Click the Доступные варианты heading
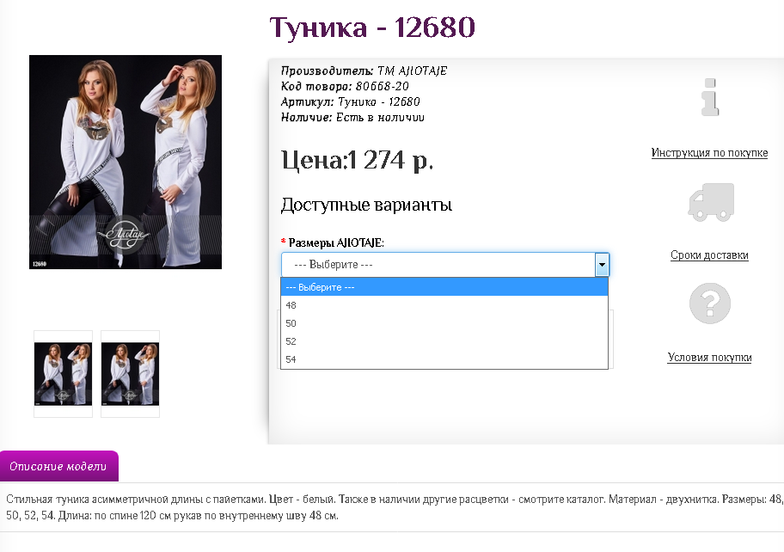784x552 pixels. click(x=366, y=205)
